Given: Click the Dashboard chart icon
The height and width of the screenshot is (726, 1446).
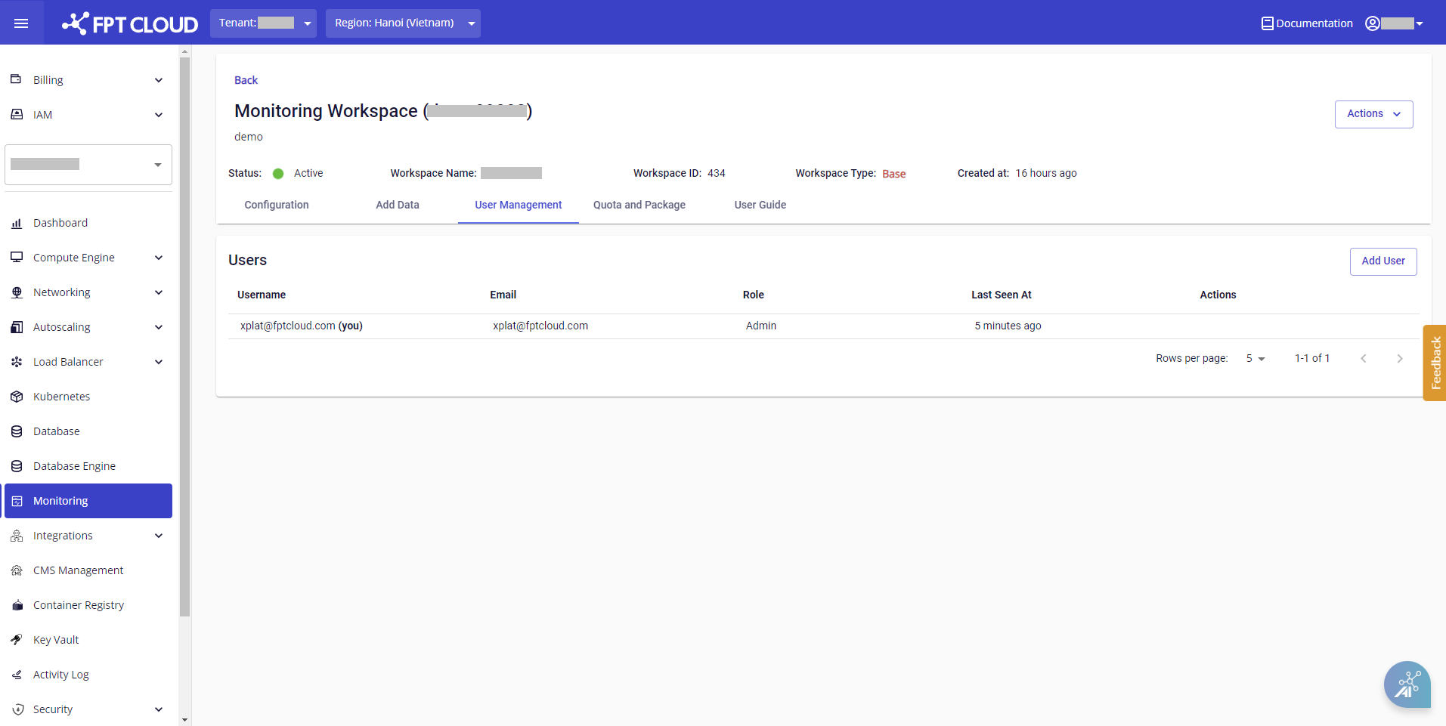Looking at the screenshot, I should [x=17, y=223].
